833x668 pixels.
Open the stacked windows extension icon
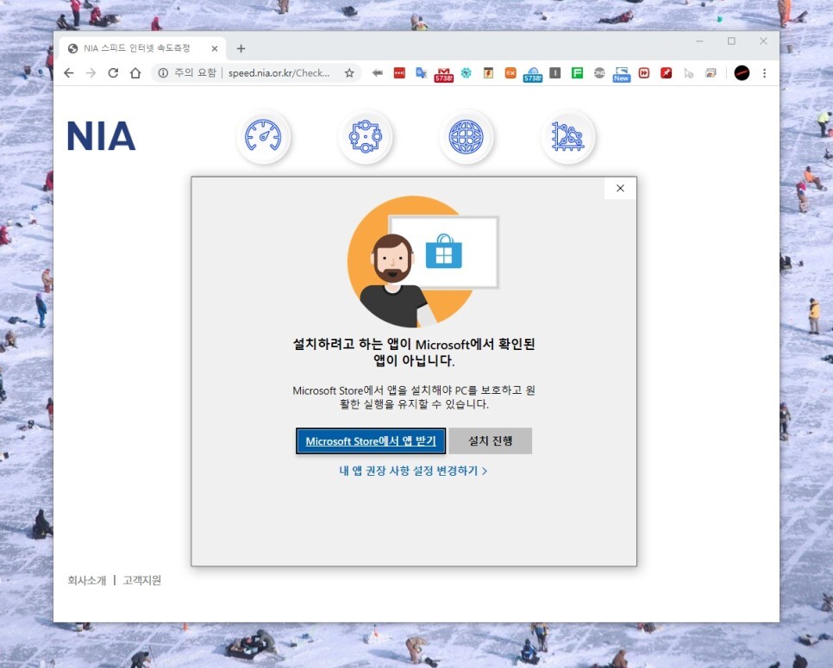tap(711, 73)
